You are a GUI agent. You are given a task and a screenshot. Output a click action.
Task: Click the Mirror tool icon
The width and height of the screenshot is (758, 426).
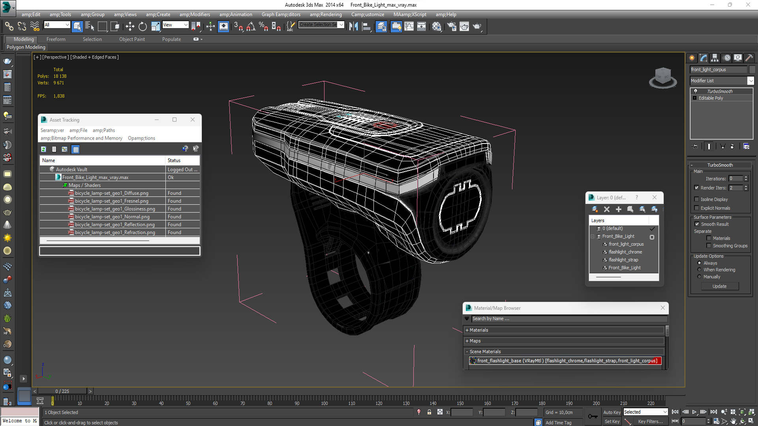(353, 26)
